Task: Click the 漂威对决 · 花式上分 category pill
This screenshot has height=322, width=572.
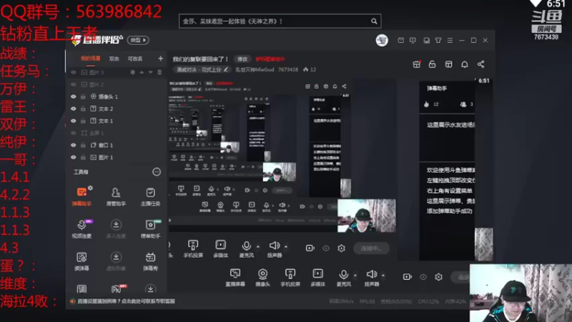Action: point(202,69)
